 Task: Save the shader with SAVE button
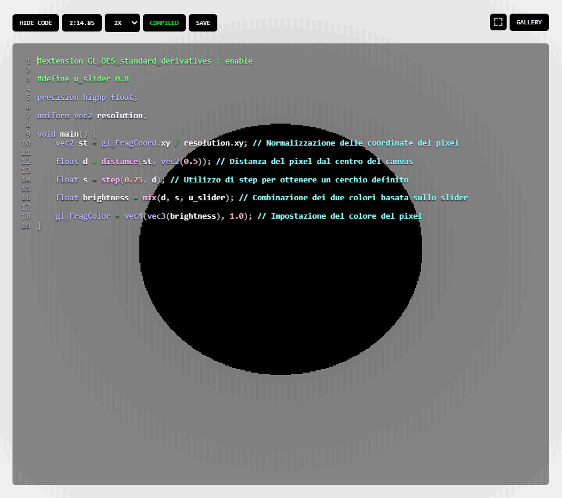coord(203,23)
